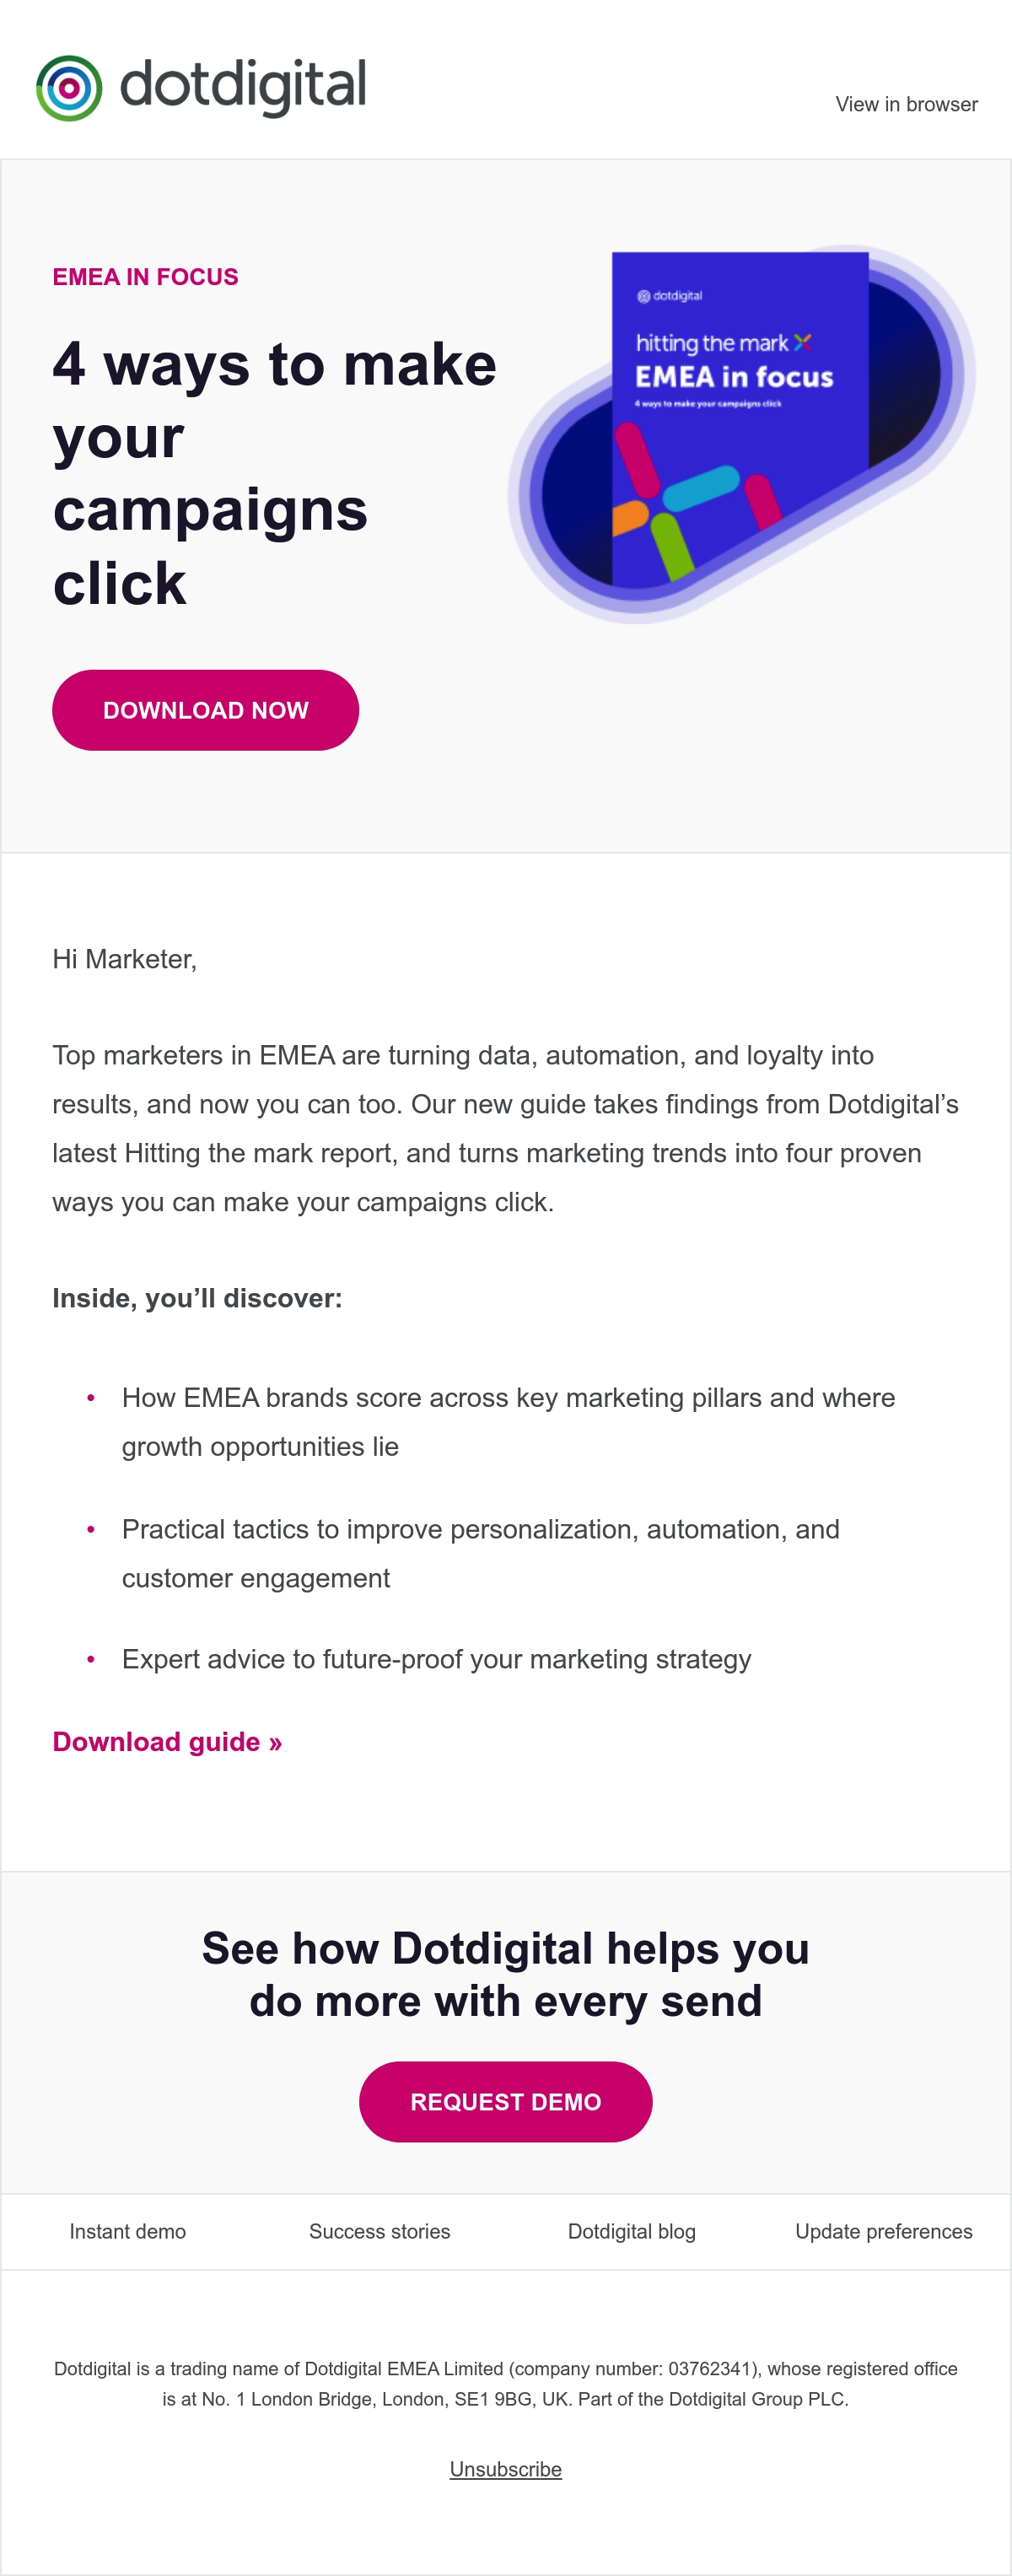Follow the Download guide » link

(167, 1742)
